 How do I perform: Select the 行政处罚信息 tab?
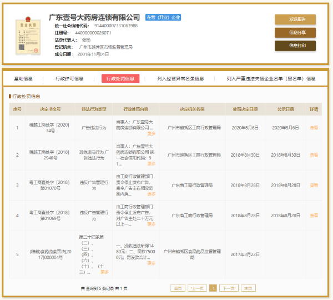120,79
